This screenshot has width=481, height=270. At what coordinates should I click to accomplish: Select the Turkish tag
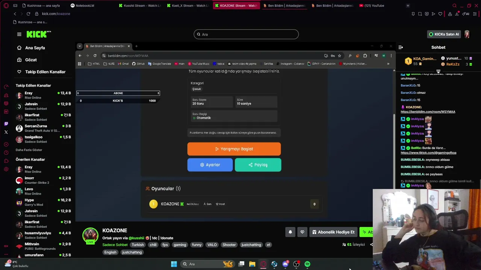tap(138, 244)
